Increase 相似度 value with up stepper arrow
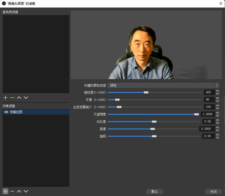This screenshot has height=196, width=225. coord(217,91)
